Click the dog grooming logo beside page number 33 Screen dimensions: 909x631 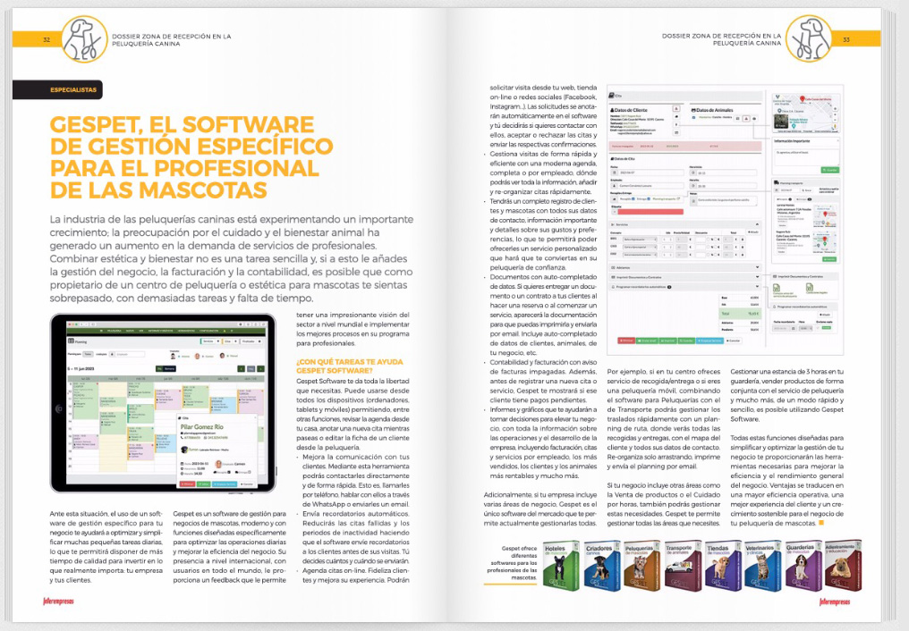pyautogui.click(x=810, y=38)
